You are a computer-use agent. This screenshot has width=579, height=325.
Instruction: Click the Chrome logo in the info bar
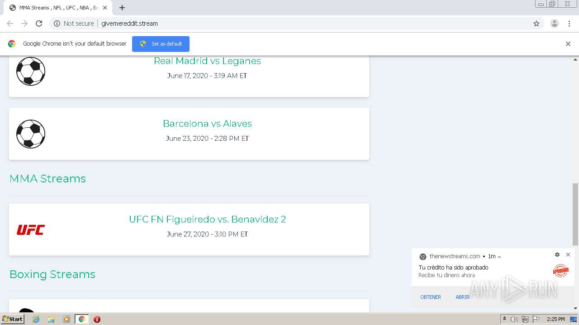(12, 44)
